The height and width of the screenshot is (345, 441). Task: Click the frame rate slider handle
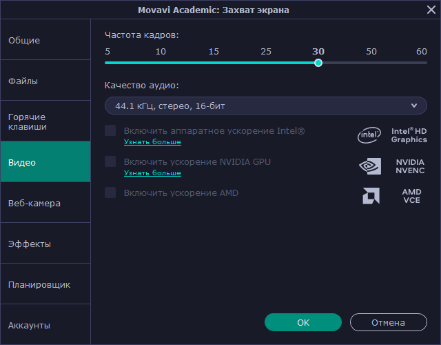pyautogui.click(x=318, y=63)
